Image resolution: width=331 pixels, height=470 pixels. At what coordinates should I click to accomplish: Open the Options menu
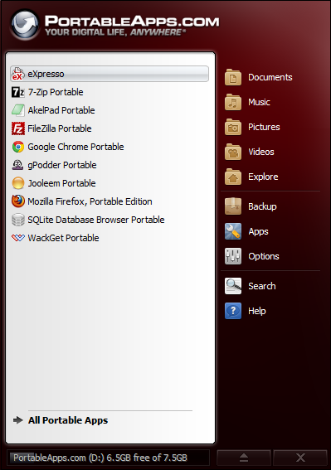pyautogui.click(x=252, y=256)
